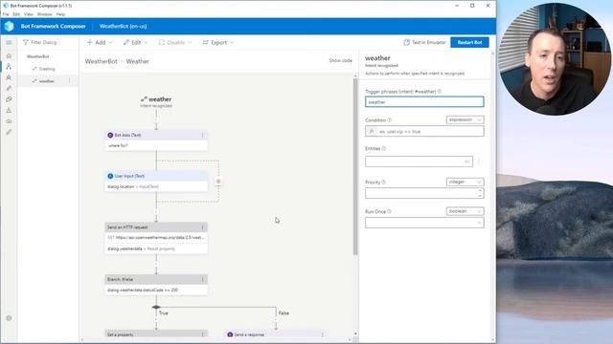Open the Home page icon in the sidebar
This screenshot has height=344, width=613.
(x=9, y=56)
